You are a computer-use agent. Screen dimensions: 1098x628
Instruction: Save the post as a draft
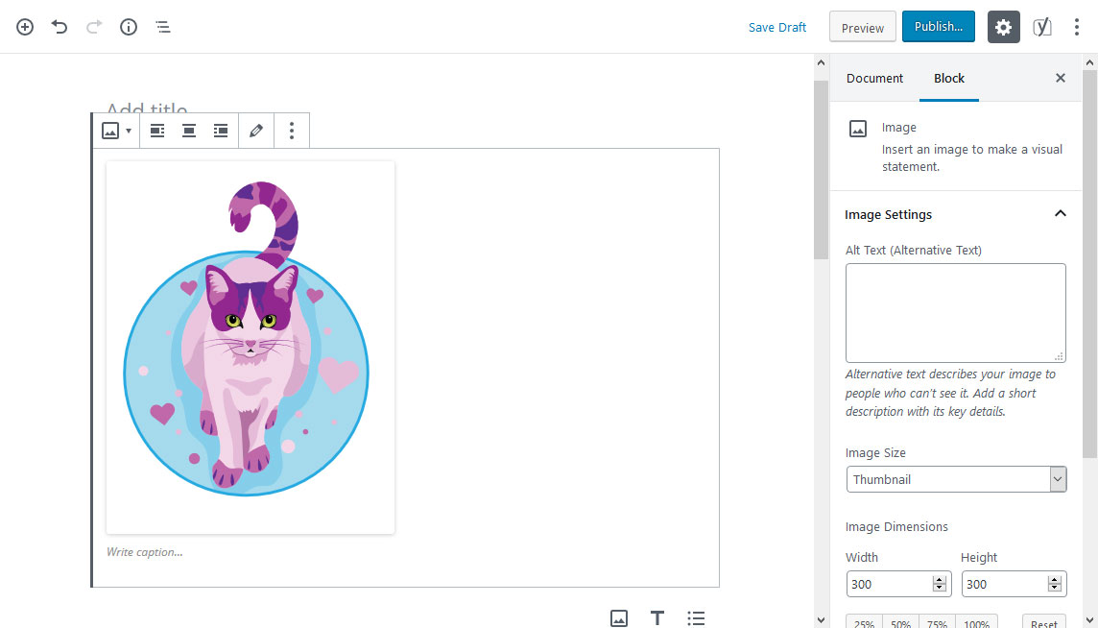point(777,27)
